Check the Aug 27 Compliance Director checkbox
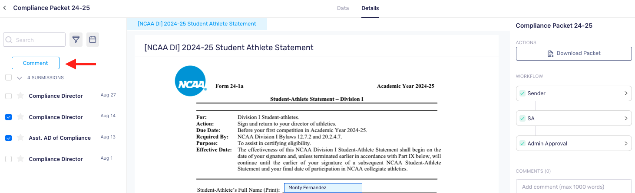Screen dimensions: 635x193 (x=8, y=96)
